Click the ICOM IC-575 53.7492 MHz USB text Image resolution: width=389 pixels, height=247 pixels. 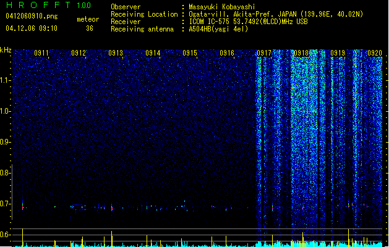pyautogui.click(x=249, y=22)
